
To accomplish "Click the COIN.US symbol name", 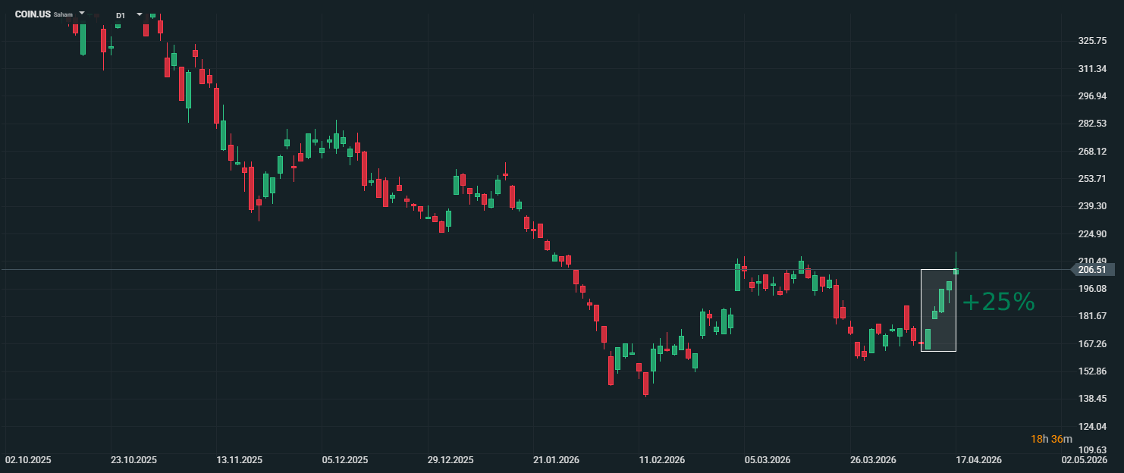I will [x=33, y=14].
